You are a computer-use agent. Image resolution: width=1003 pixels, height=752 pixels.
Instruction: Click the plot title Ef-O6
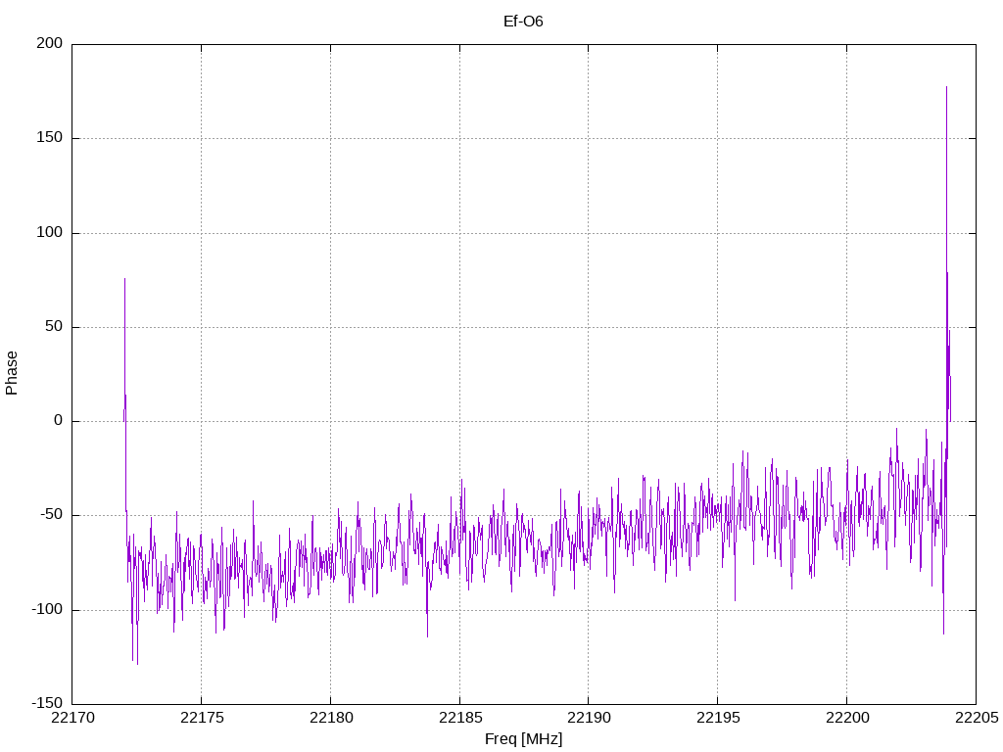click(523, 21)
